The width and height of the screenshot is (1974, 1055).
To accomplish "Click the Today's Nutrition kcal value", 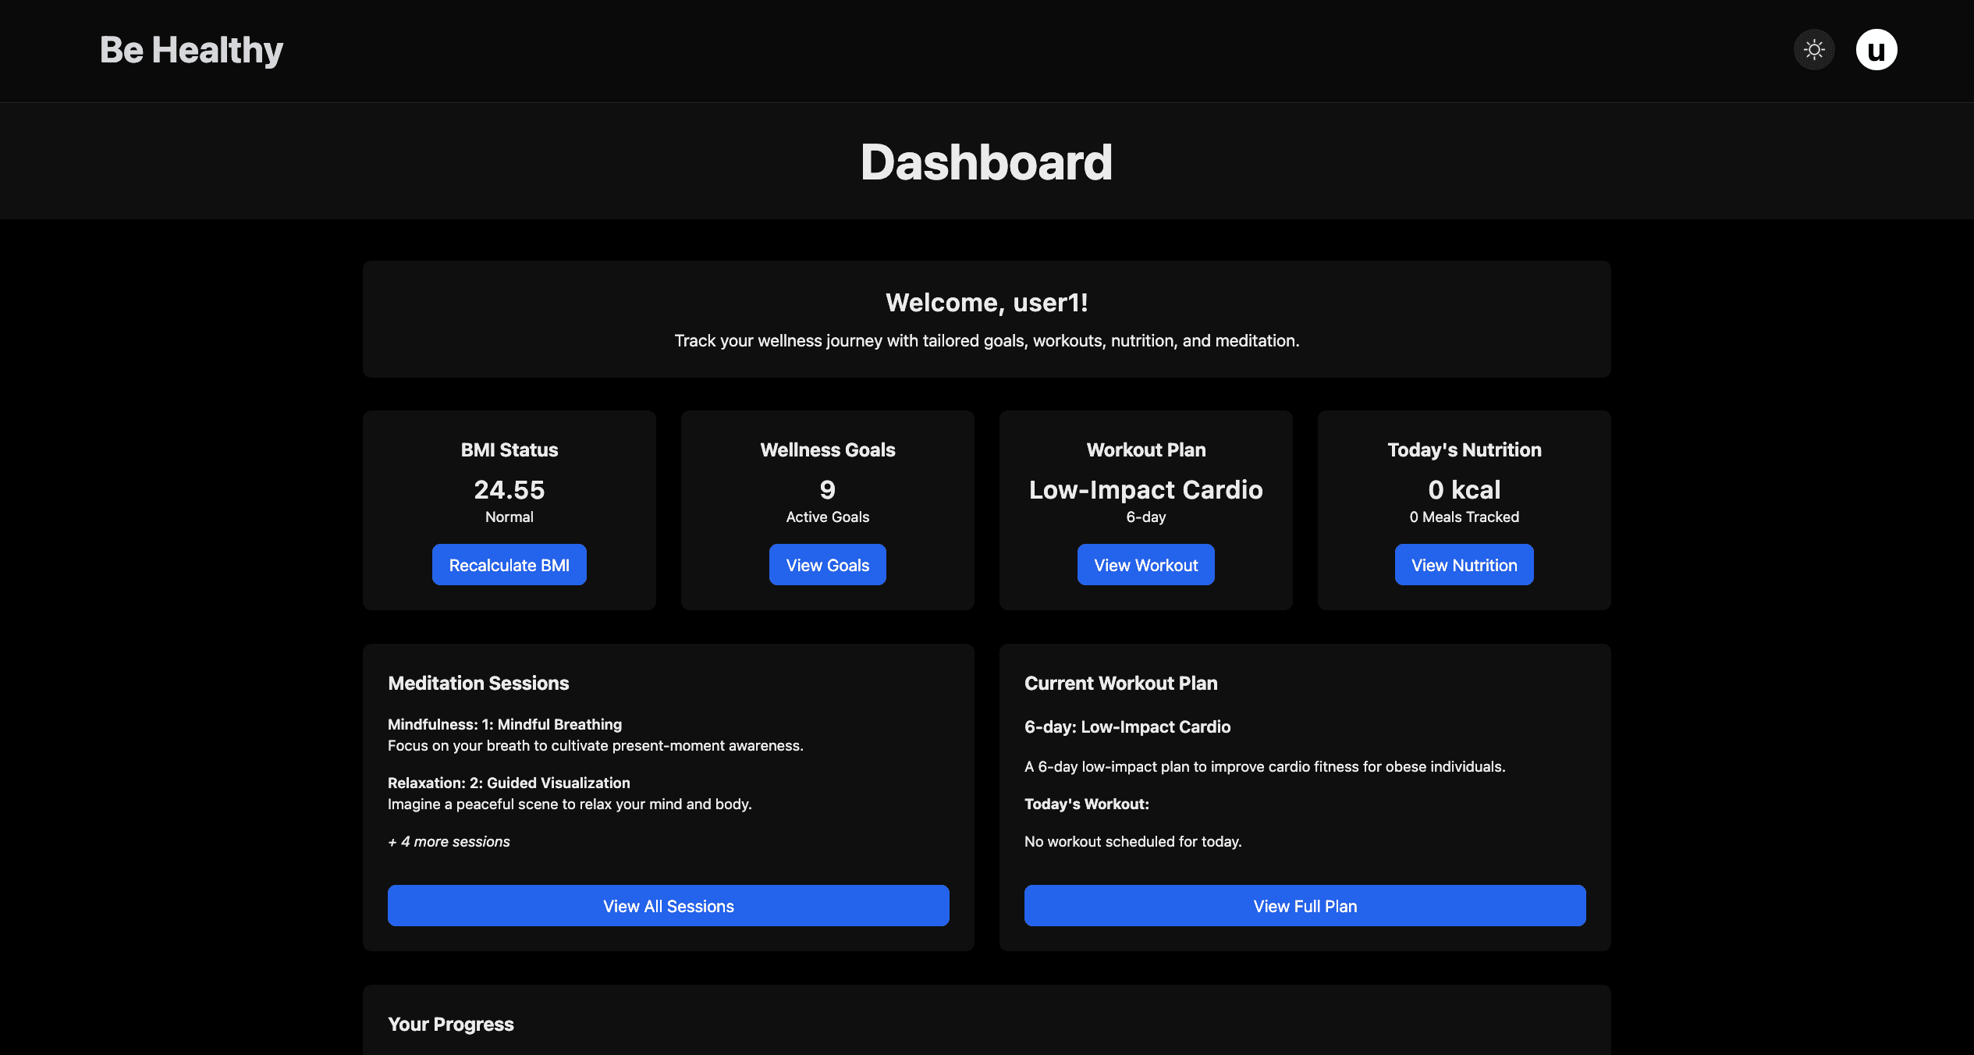I will [1463, 490].
